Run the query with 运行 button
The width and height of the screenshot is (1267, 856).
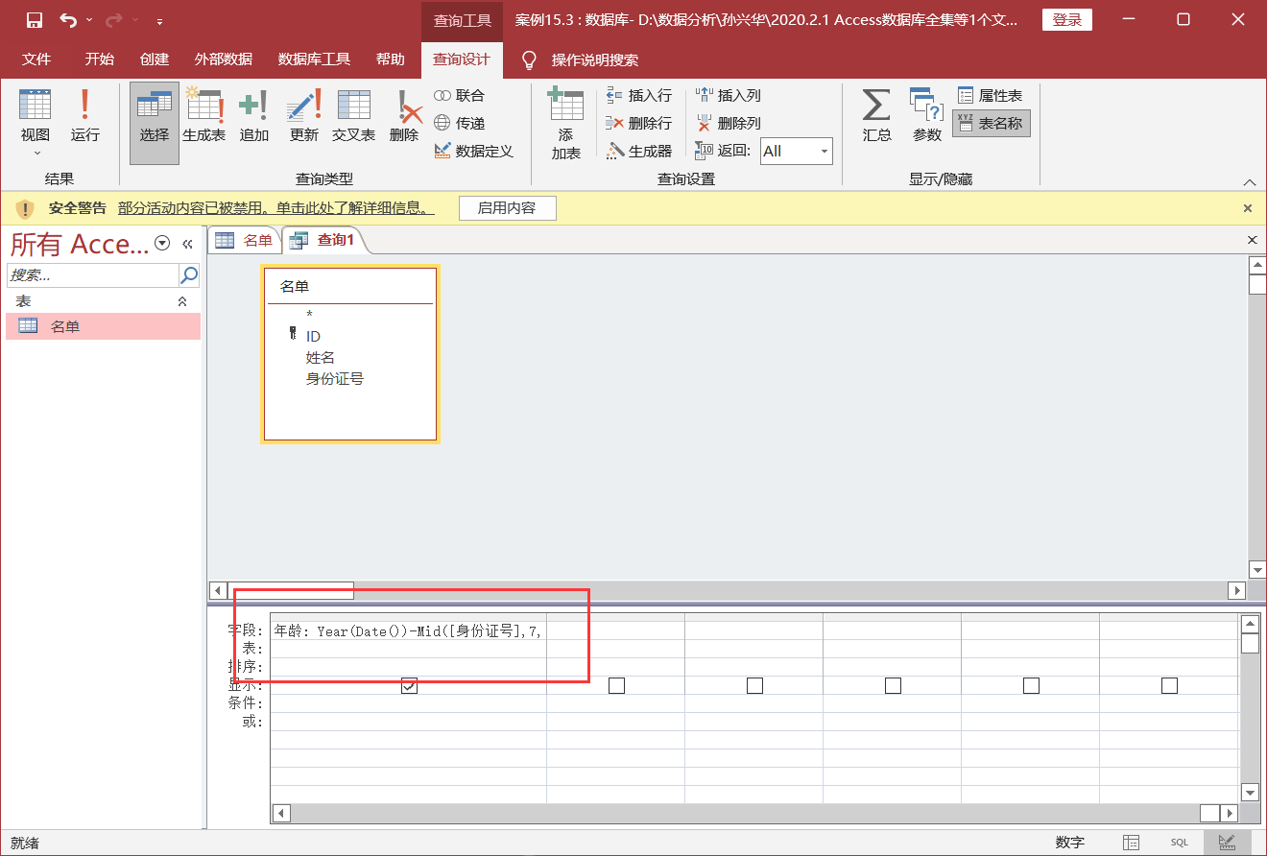pyautogui.click(x=85, y=116)
